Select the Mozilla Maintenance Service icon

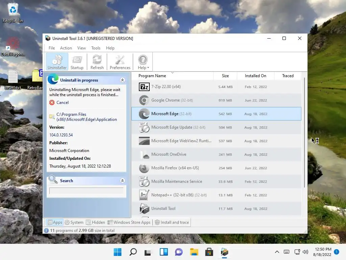point(144,181)
